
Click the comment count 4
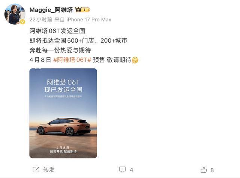click(132, 170)
